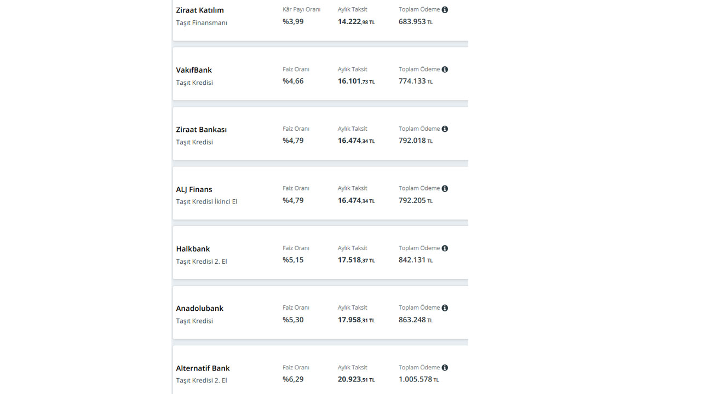Click Anadolubank total payment 863.248 TL
Viewport: 701px width, 394px height.
coord(416,320)
